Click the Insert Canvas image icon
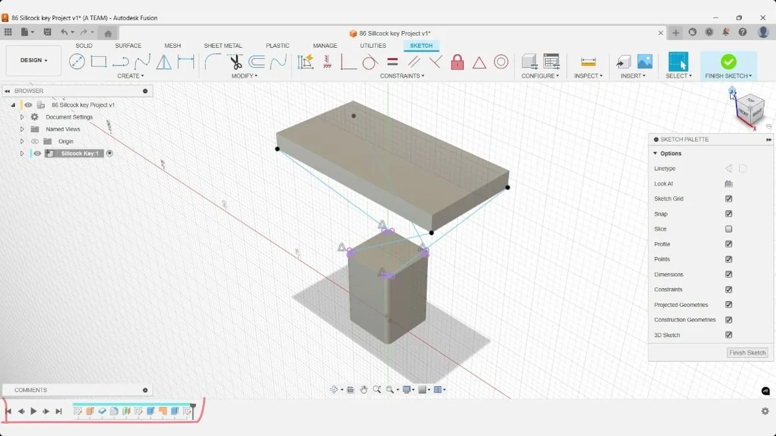Viewport: 776px width, 436px height. (645, 62)
